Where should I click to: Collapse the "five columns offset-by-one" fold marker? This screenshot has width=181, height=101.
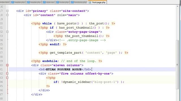7,74
